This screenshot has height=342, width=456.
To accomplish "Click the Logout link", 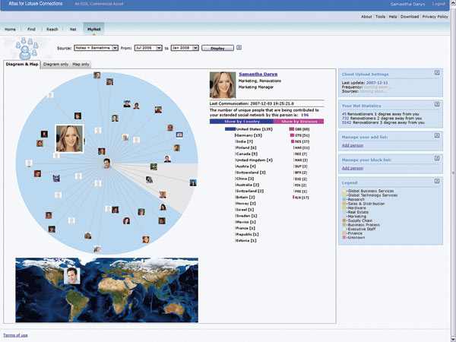I will [439, 4].
